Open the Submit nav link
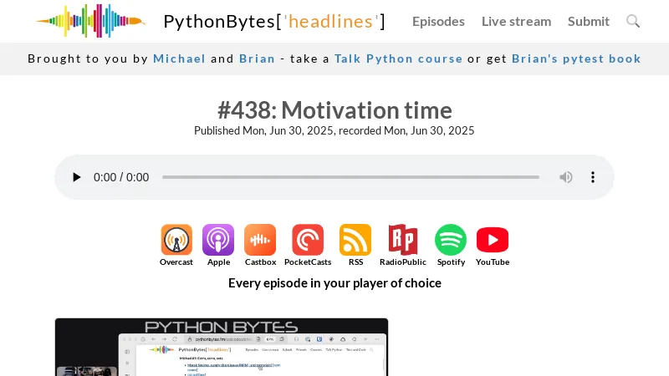The width and height of the screenshot is (669, 376). (589, 21)
